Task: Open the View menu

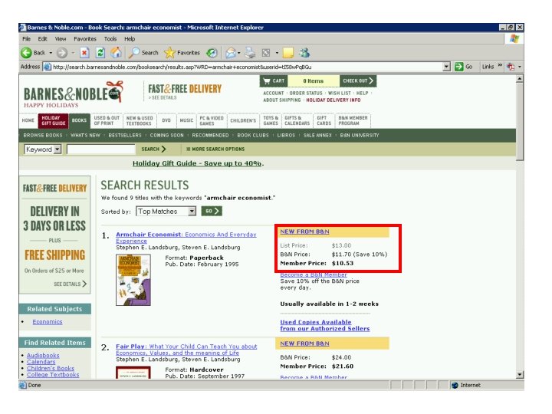Action: (x=61, y=39)
